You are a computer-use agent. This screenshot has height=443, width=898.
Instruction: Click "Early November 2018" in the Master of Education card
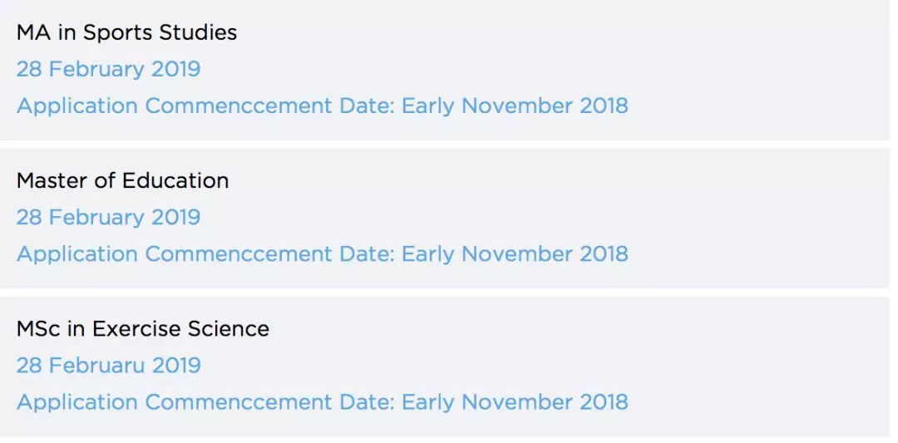[x=515, y=253]
